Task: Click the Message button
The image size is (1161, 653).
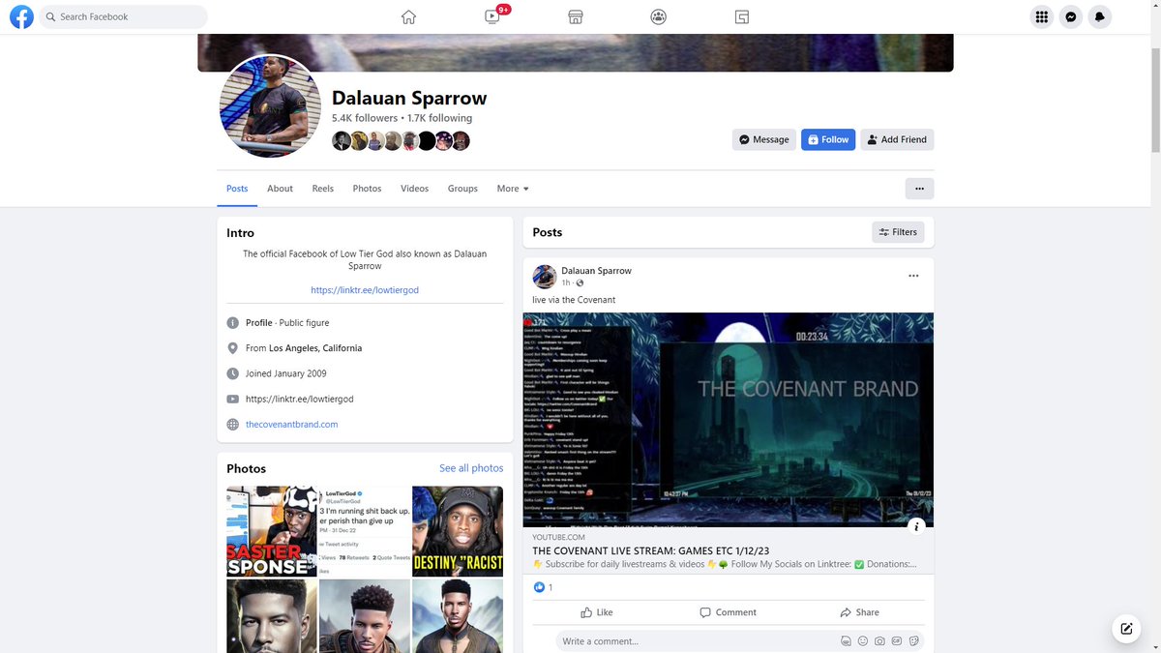Action: tap(764, 139)
